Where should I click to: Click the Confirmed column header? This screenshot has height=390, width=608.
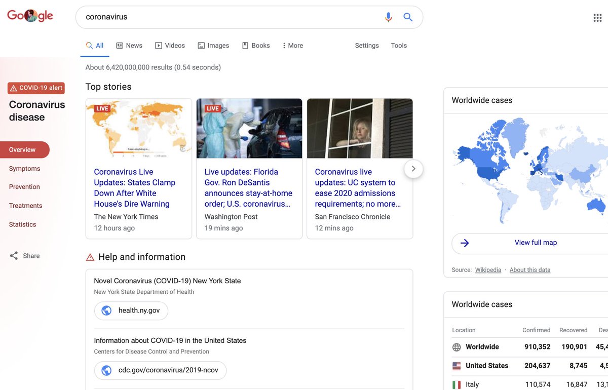pyautogui.click(x=536, y=330)
